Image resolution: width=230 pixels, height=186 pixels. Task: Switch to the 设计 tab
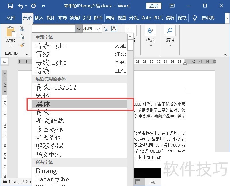(x=51, y=18)
